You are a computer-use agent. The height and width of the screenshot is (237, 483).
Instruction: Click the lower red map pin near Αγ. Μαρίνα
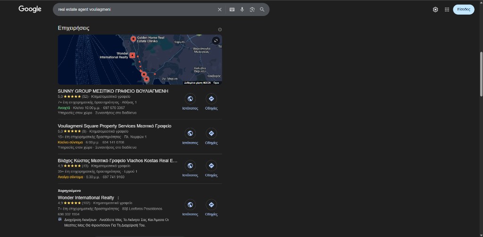146,79
